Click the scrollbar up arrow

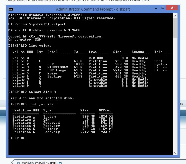[175, 16]
